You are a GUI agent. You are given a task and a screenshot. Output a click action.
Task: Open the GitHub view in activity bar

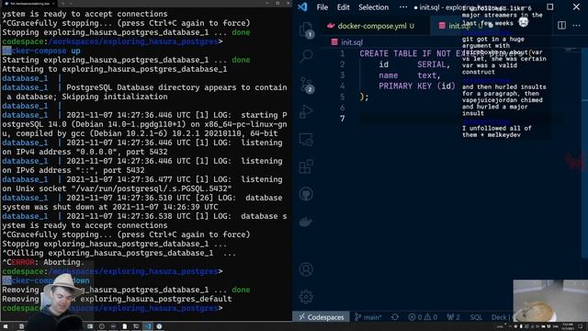(306, 194)
